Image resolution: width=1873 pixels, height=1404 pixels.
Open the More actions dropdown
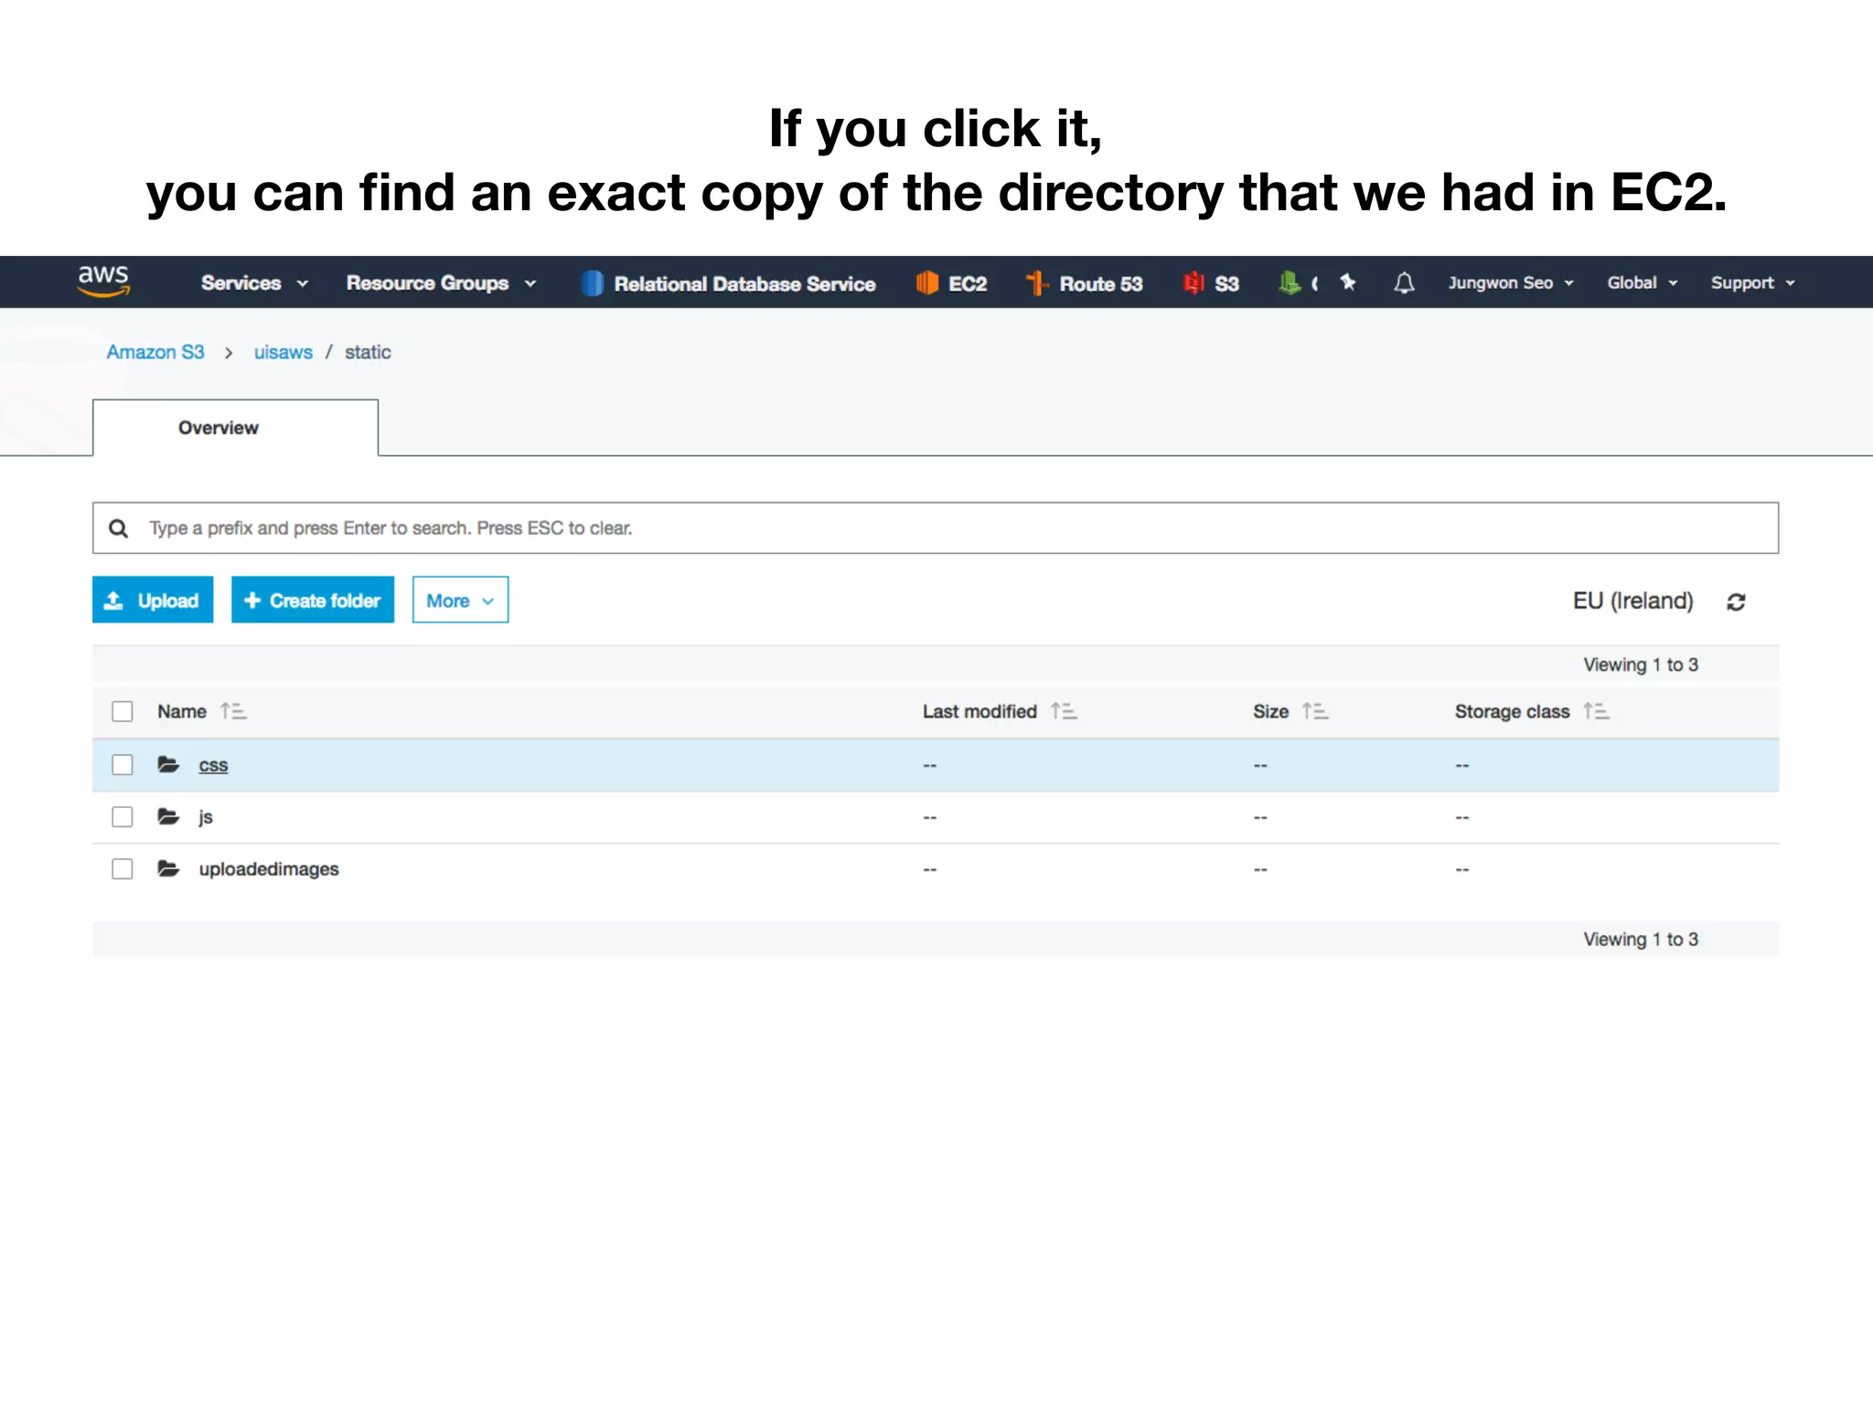[x=460, y=600]
